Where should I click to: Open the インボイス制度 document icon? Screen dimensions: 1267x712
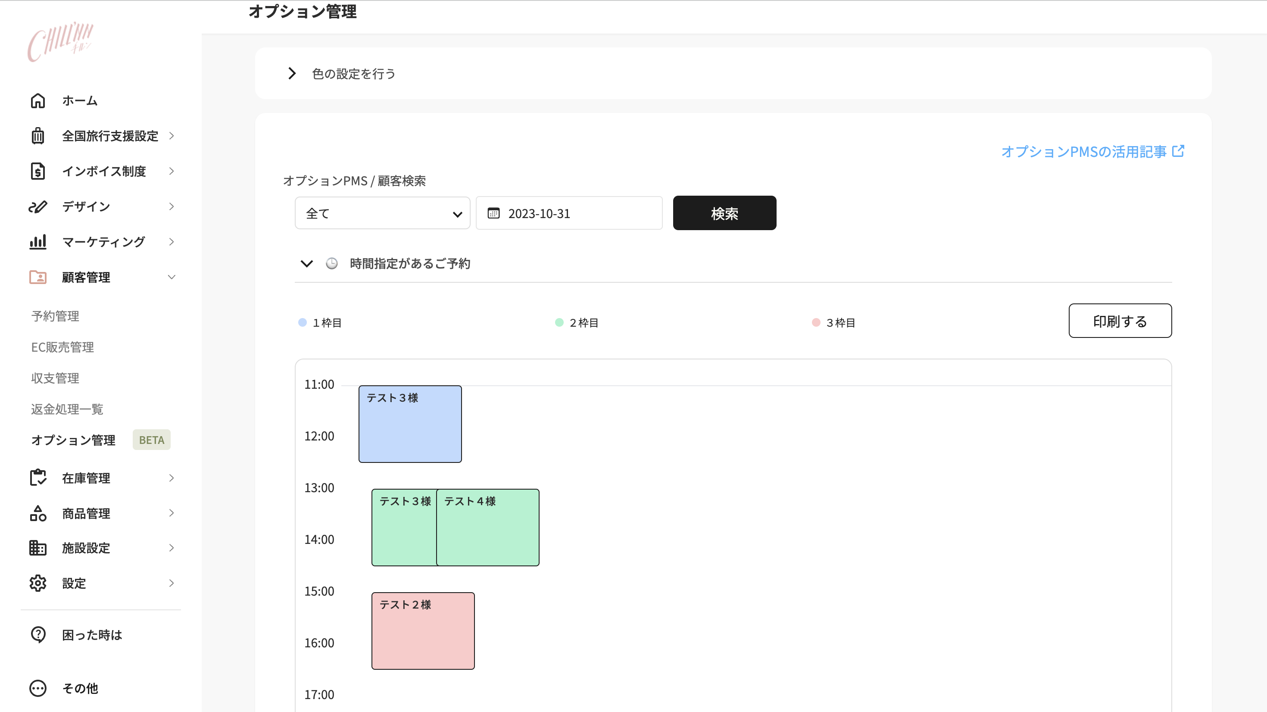(38, 171)
